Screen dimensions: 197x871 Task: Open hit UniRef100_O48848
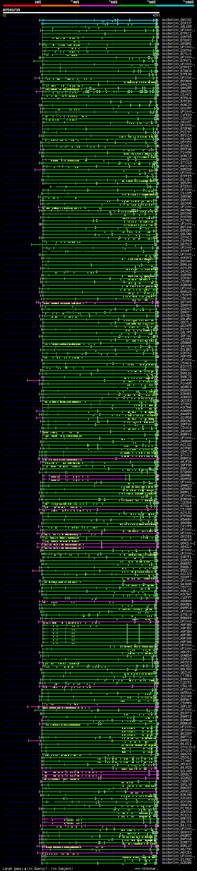pos(177,441)
